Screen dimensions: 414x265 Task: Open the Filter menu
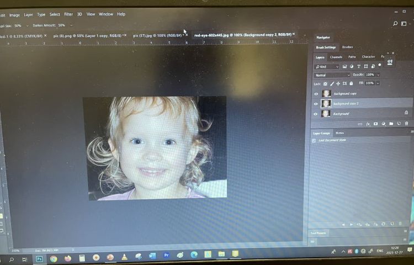pyautogui.click(x=68, y=14)
